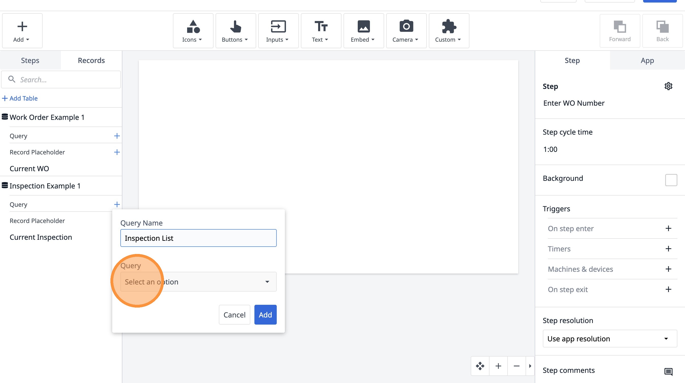Add query to Work Order Example 1

pos(117,136)
